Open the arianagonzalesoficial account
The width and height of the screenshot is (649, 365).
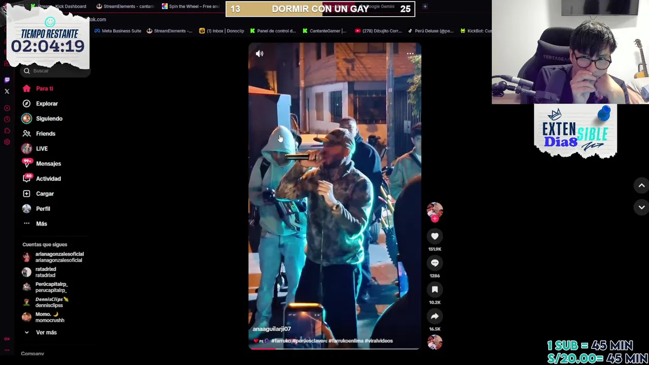[53, 257]
